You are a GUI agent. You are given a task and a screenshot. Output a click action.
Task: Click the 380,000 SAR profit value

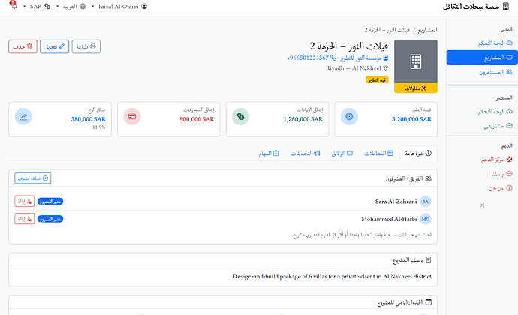[88, 119]
